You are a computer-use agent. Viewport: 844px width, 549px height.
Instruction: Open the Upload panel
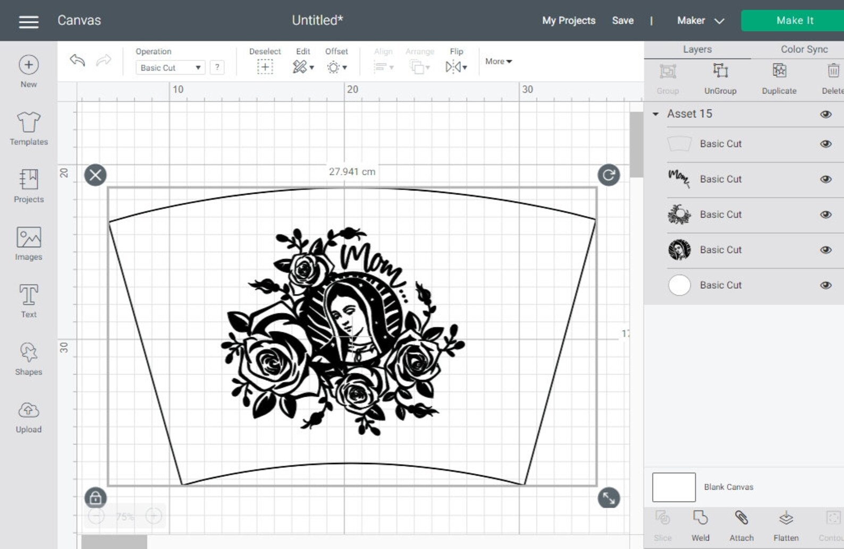29,417
